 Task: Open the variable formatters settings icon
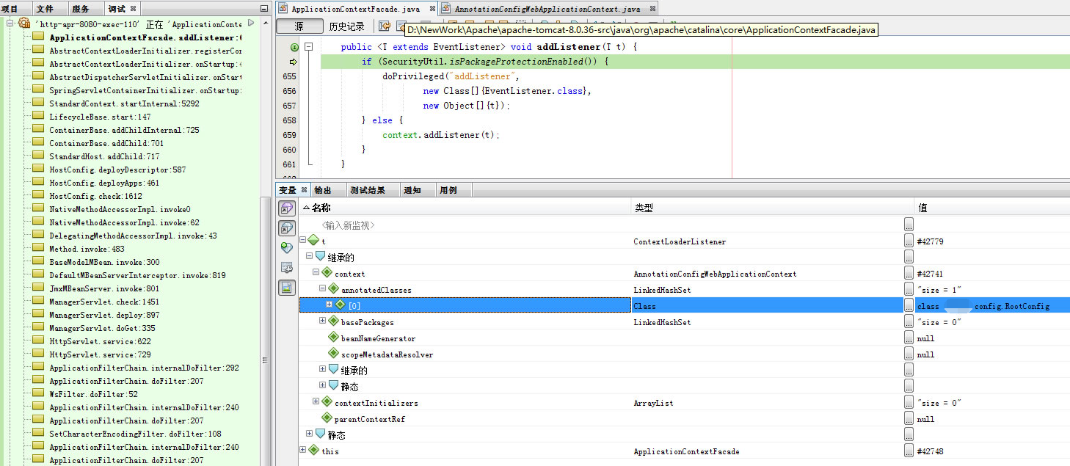pyautogui.click(x=287, y=268)
